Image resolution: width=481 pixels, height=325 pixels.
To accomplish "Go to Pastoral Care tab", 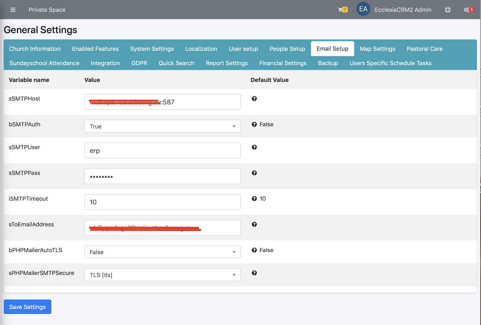I will 424,49.
